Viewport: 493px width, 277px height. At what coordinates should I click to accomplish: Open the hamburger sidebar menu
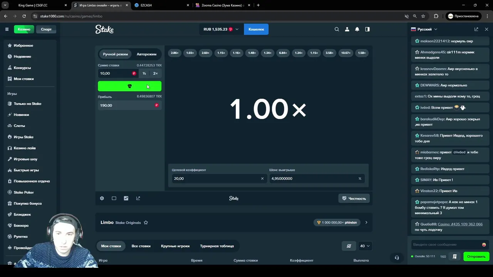[x=7, y=29]
